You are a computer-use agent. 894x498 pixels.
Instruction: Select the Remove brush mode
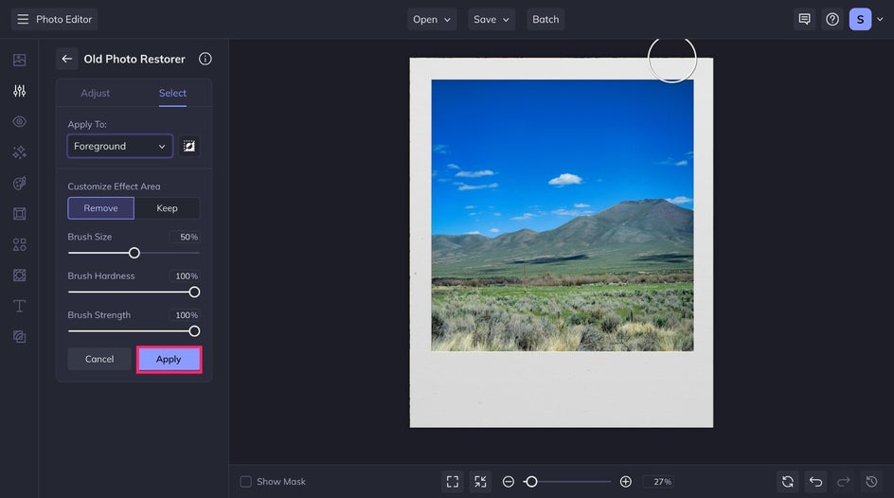tap(101, 208)
